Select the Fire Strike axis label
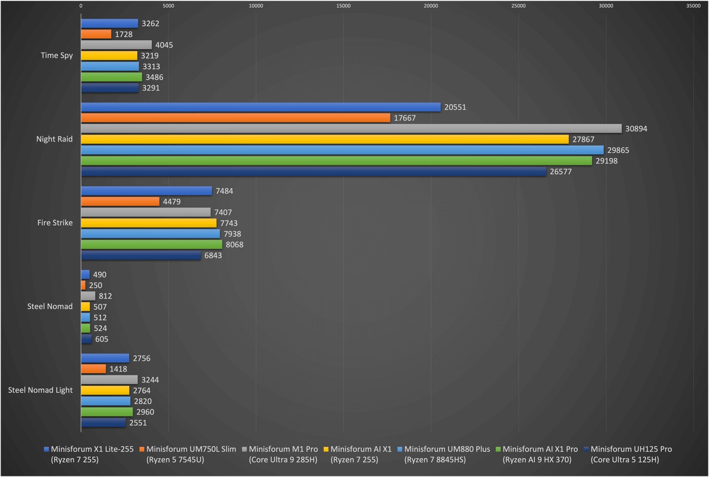Image resolution: width=709 pixels, height=477 pixels. click(56, 223)
